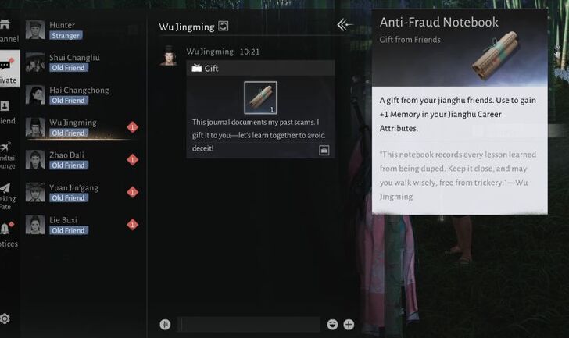The image size is (569, 338).
Task: Open the Channel tab
Action: 9,30
